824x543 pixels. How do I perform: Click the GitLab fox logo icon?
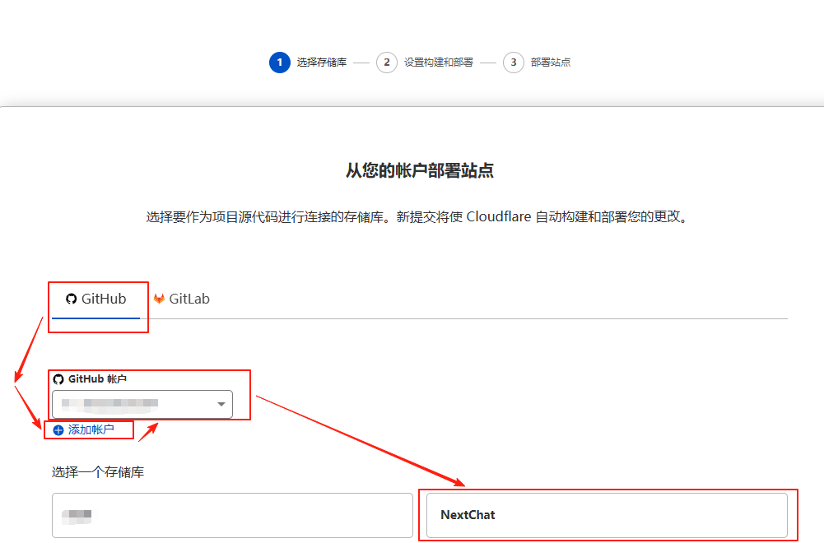coord(159,299)
